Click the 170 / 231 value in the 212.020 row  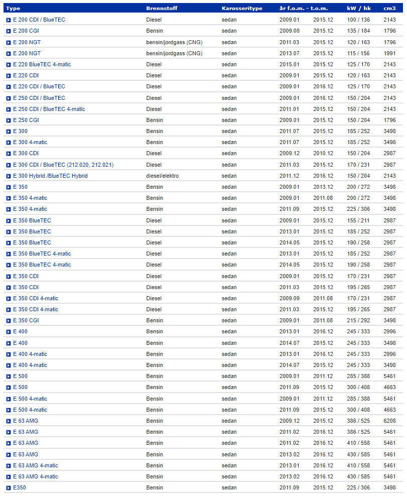coord(358,165)
